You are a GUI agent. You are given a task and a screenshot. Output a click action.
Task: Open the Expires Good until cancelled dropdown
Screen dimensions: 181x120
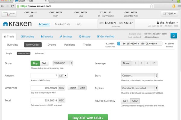coord(139,88)
